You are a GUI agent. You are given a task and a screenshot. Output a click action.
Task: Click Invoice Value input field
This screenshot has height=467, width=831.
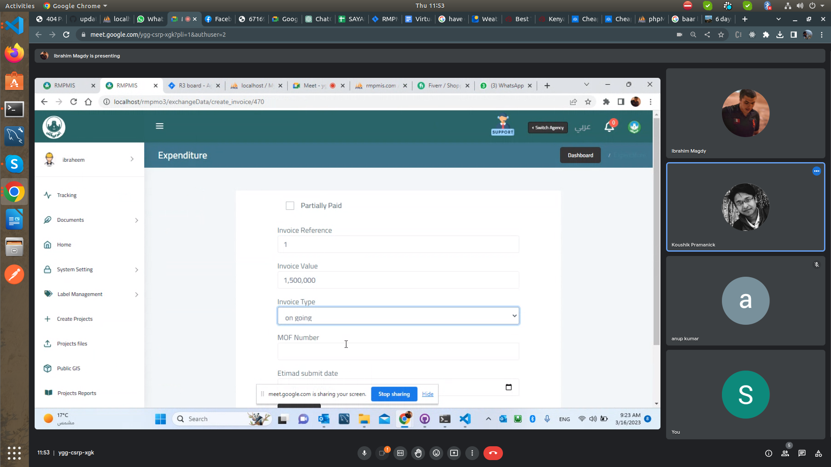pos(398,280)
